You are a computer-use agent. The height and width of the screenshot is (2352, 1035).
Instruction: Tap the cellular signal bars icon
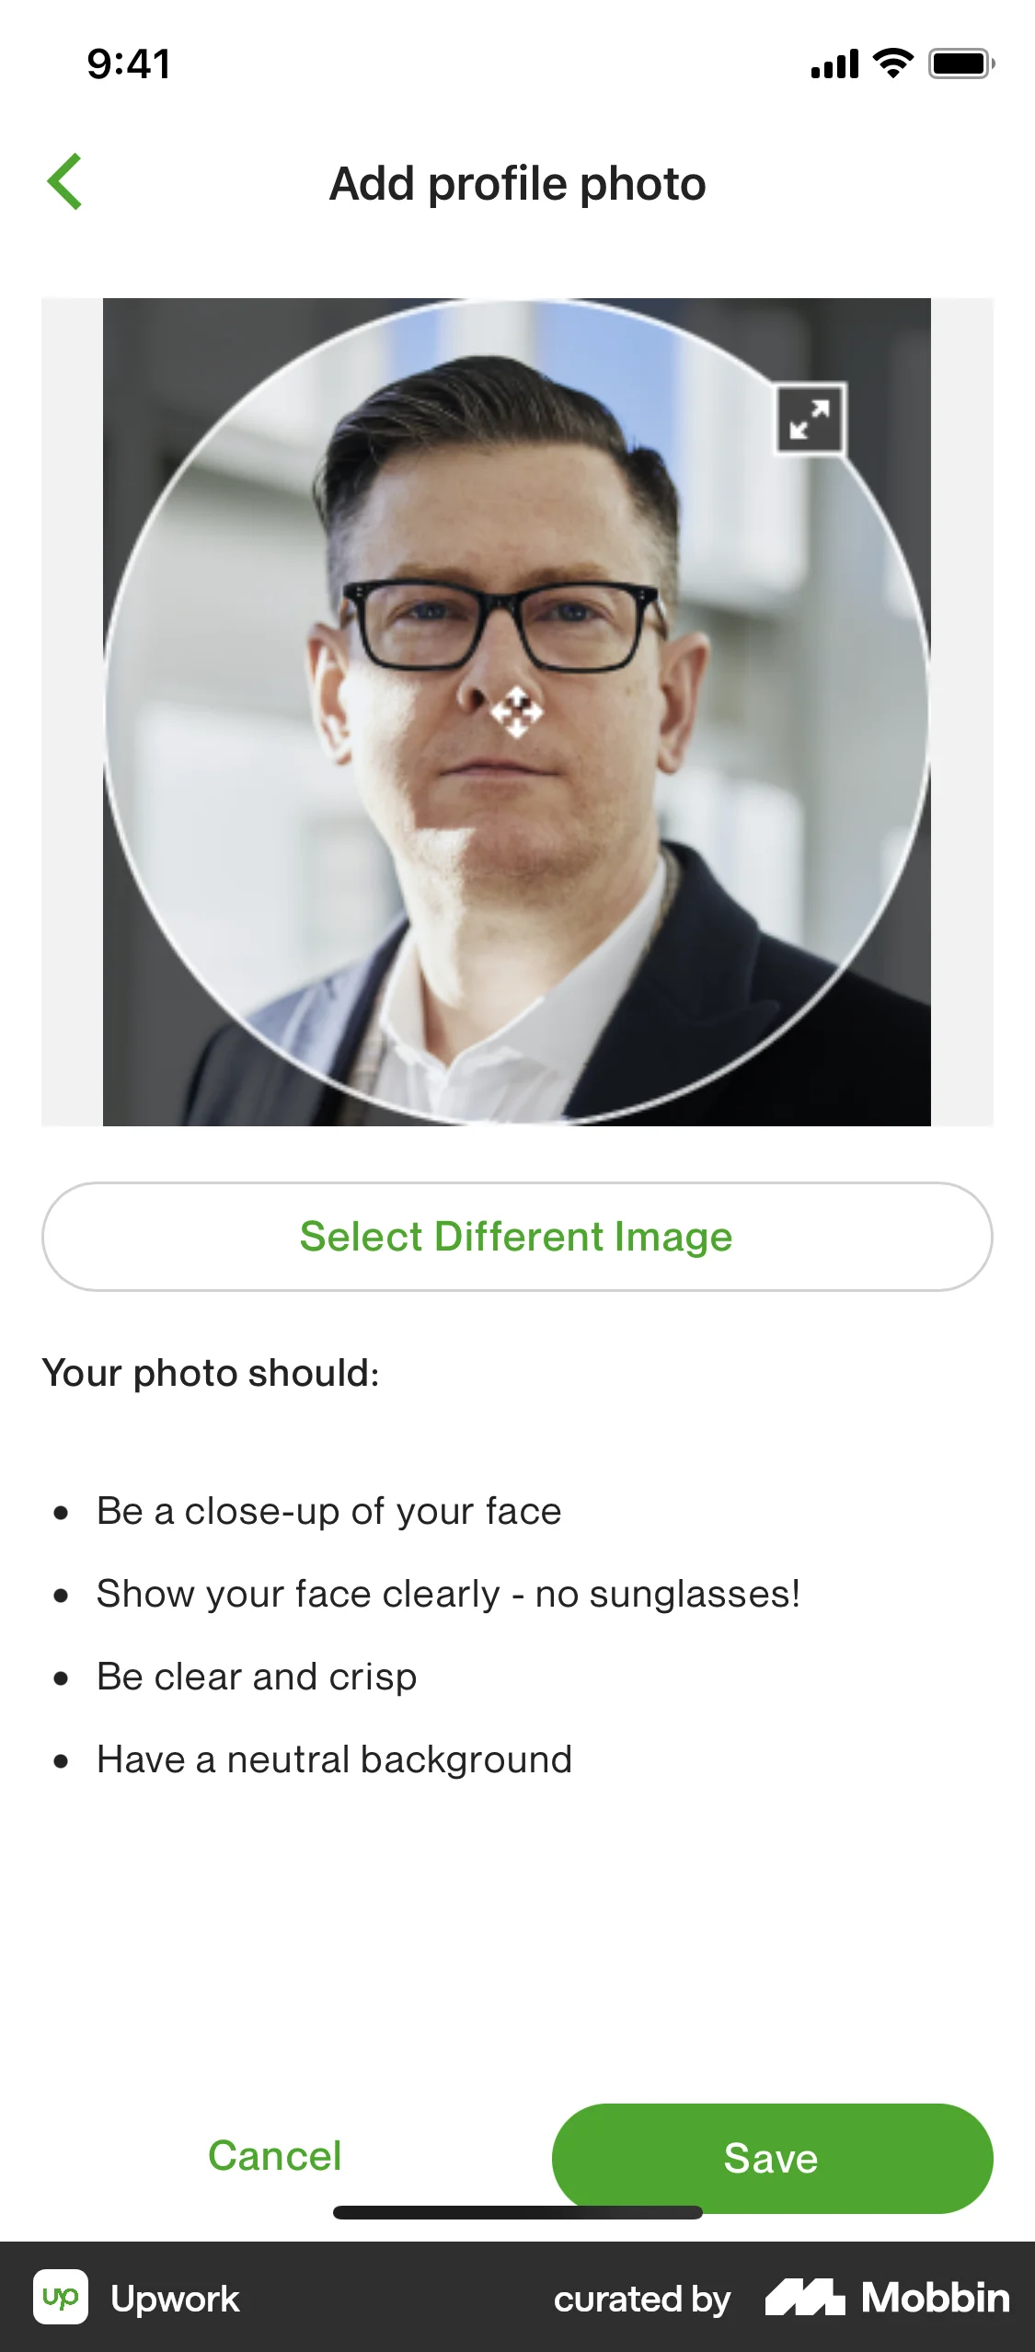(834, 64)
